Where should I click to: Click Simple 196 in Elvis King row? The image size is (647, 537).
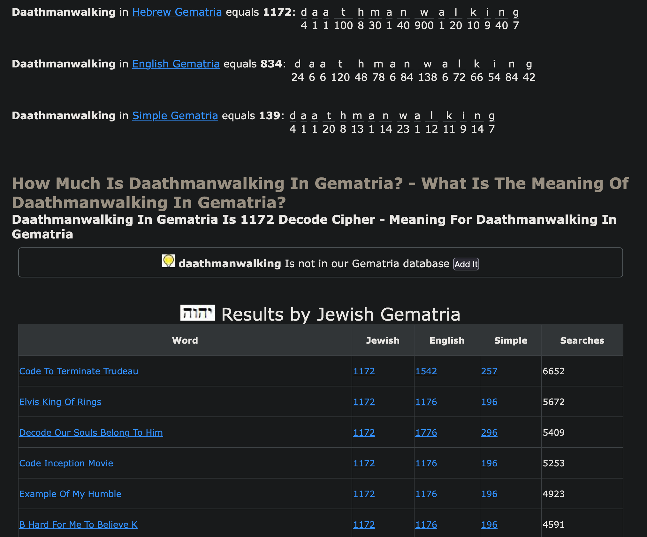pyautogui.click(x=489, y=402)
